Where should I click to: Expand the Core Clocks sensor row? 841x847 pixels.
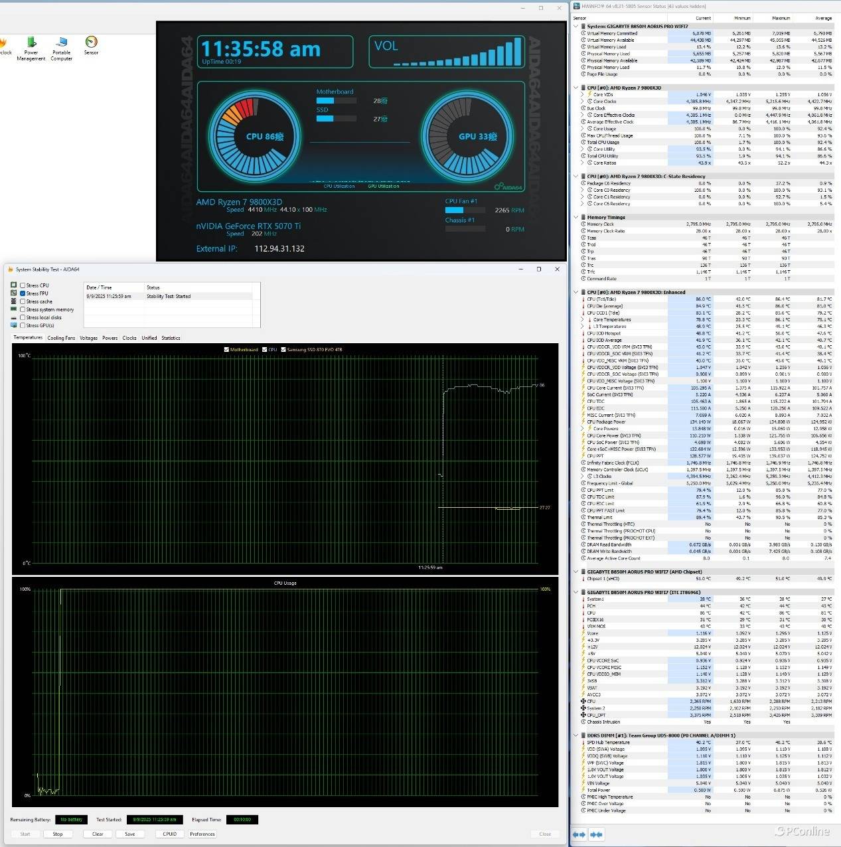click(583, 102)
